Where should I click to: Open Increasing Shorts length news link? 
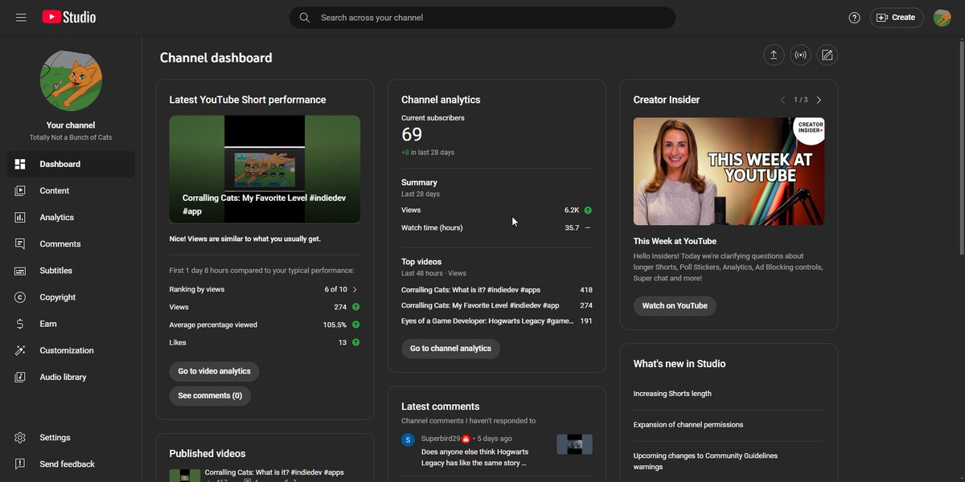point(672,394)
